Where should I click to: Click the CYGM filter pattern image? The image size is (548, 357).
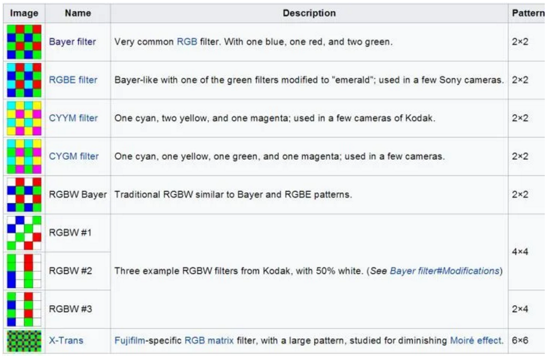point(24,156)
